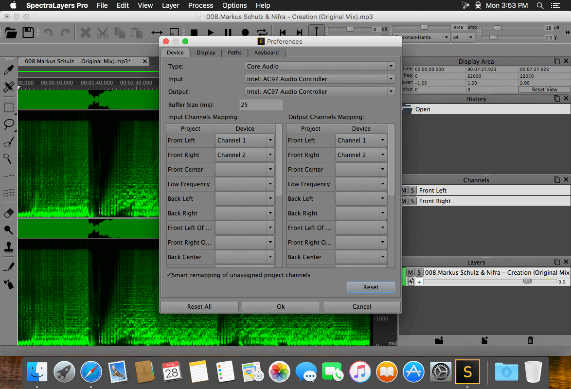Click the Cut scissors icon

tap(103, 33)
